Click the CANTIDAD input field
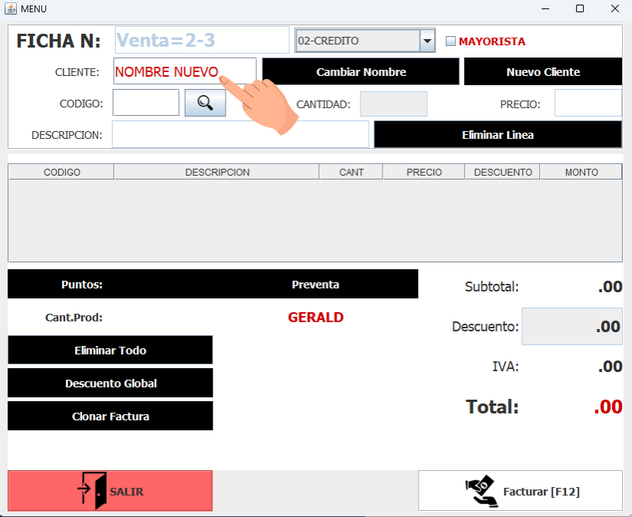Screen dimensions: 632x517 [x=393, y=104]
